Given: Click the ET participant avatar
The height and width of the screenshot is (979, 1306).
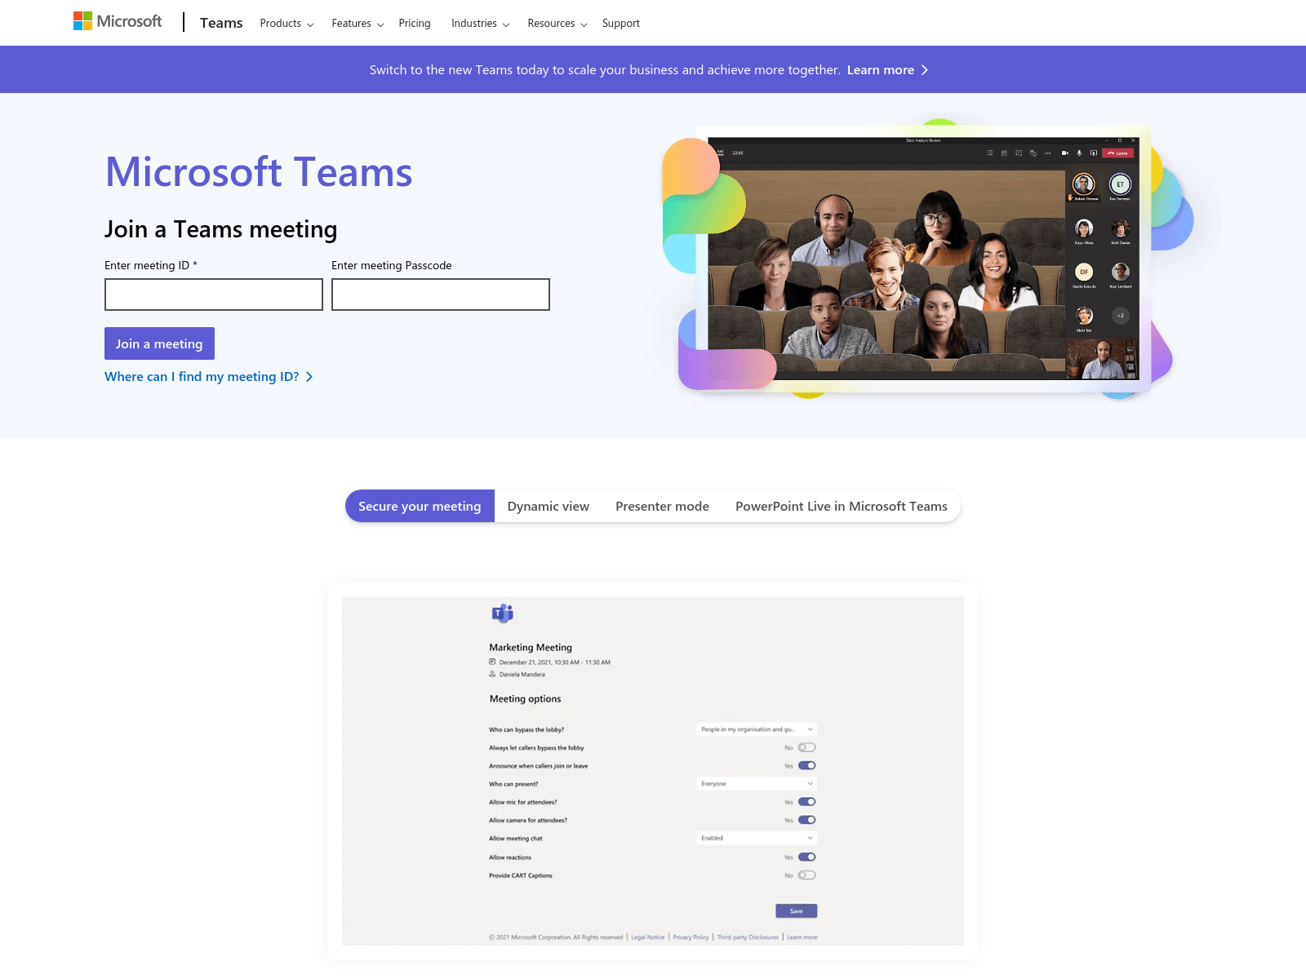Looking at the screenshot, I should click(1120, 184).
